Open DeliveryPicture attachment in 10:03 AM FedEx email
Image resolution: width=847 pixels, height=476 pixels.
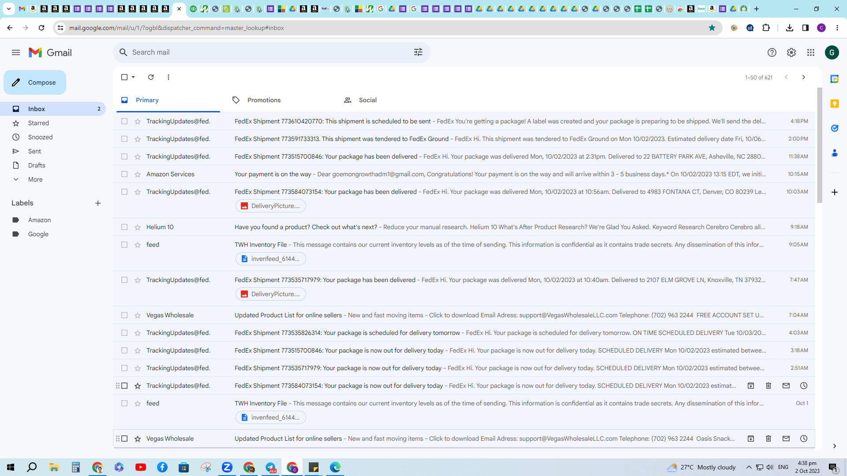[271, 206]
